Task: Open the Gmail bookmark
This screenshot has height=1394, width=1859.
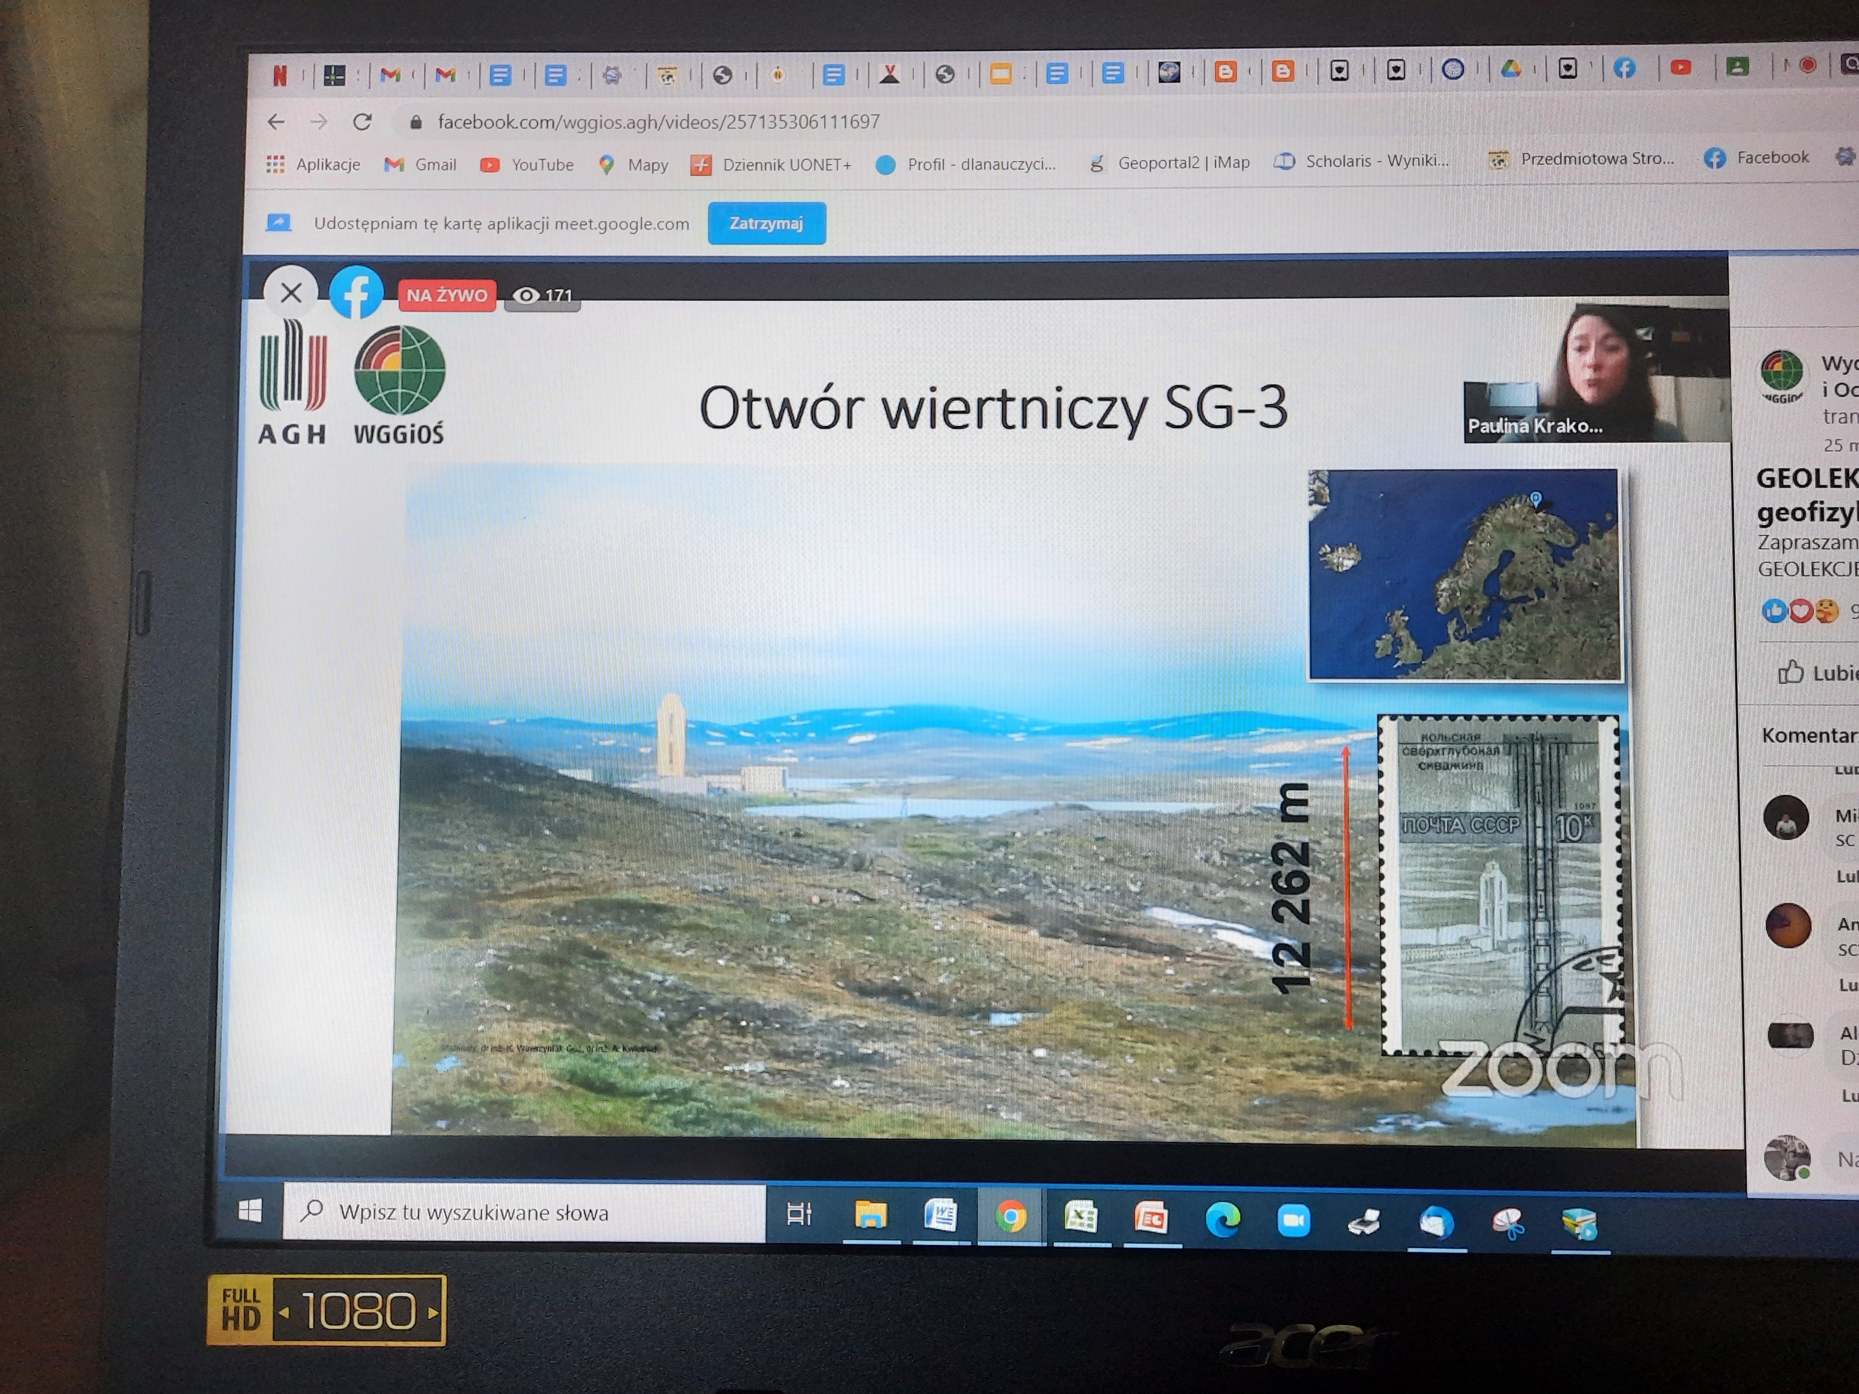Action: tap(420, 164)
